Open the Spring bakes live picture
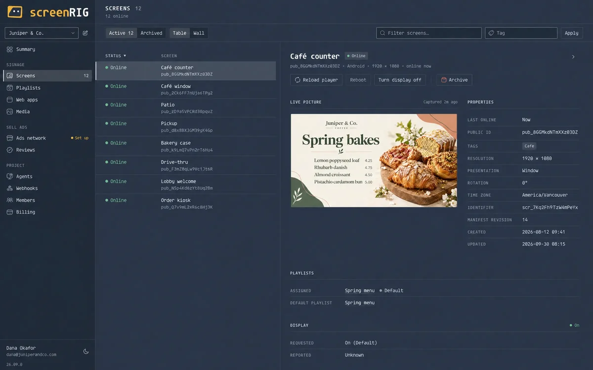Screen dimensions: 593x370 [x=374, y=160]
